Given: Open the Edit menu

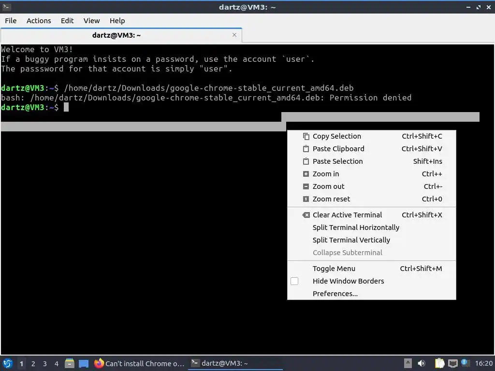Looking at the screenshot, I should pyautogui.click(x=67, y=21).
